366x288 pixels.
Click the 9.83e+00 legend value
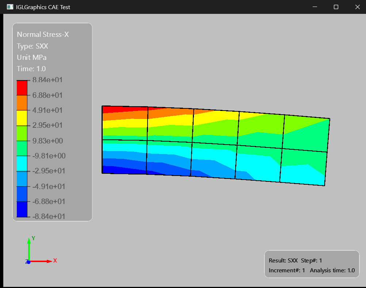coord(47,141)
